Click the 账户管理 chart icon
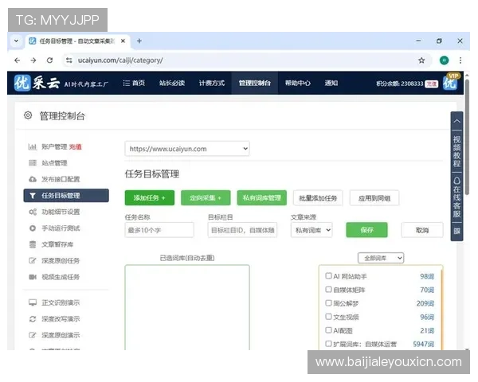The height and width of the screenshot is (382, 478). [33, 146]
